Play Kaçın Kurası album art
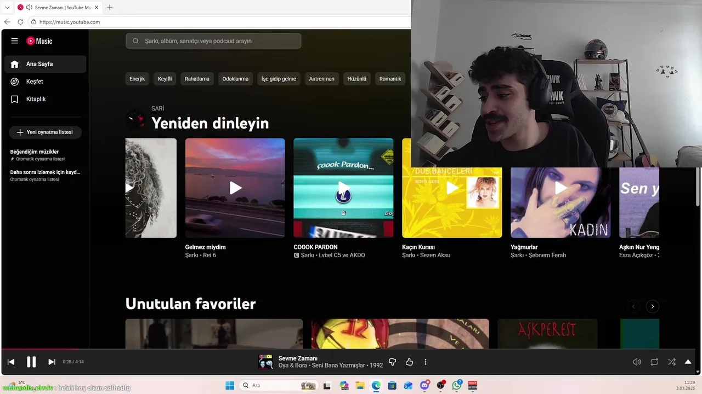Screen dimensions: 702x394 pos(452,188)
